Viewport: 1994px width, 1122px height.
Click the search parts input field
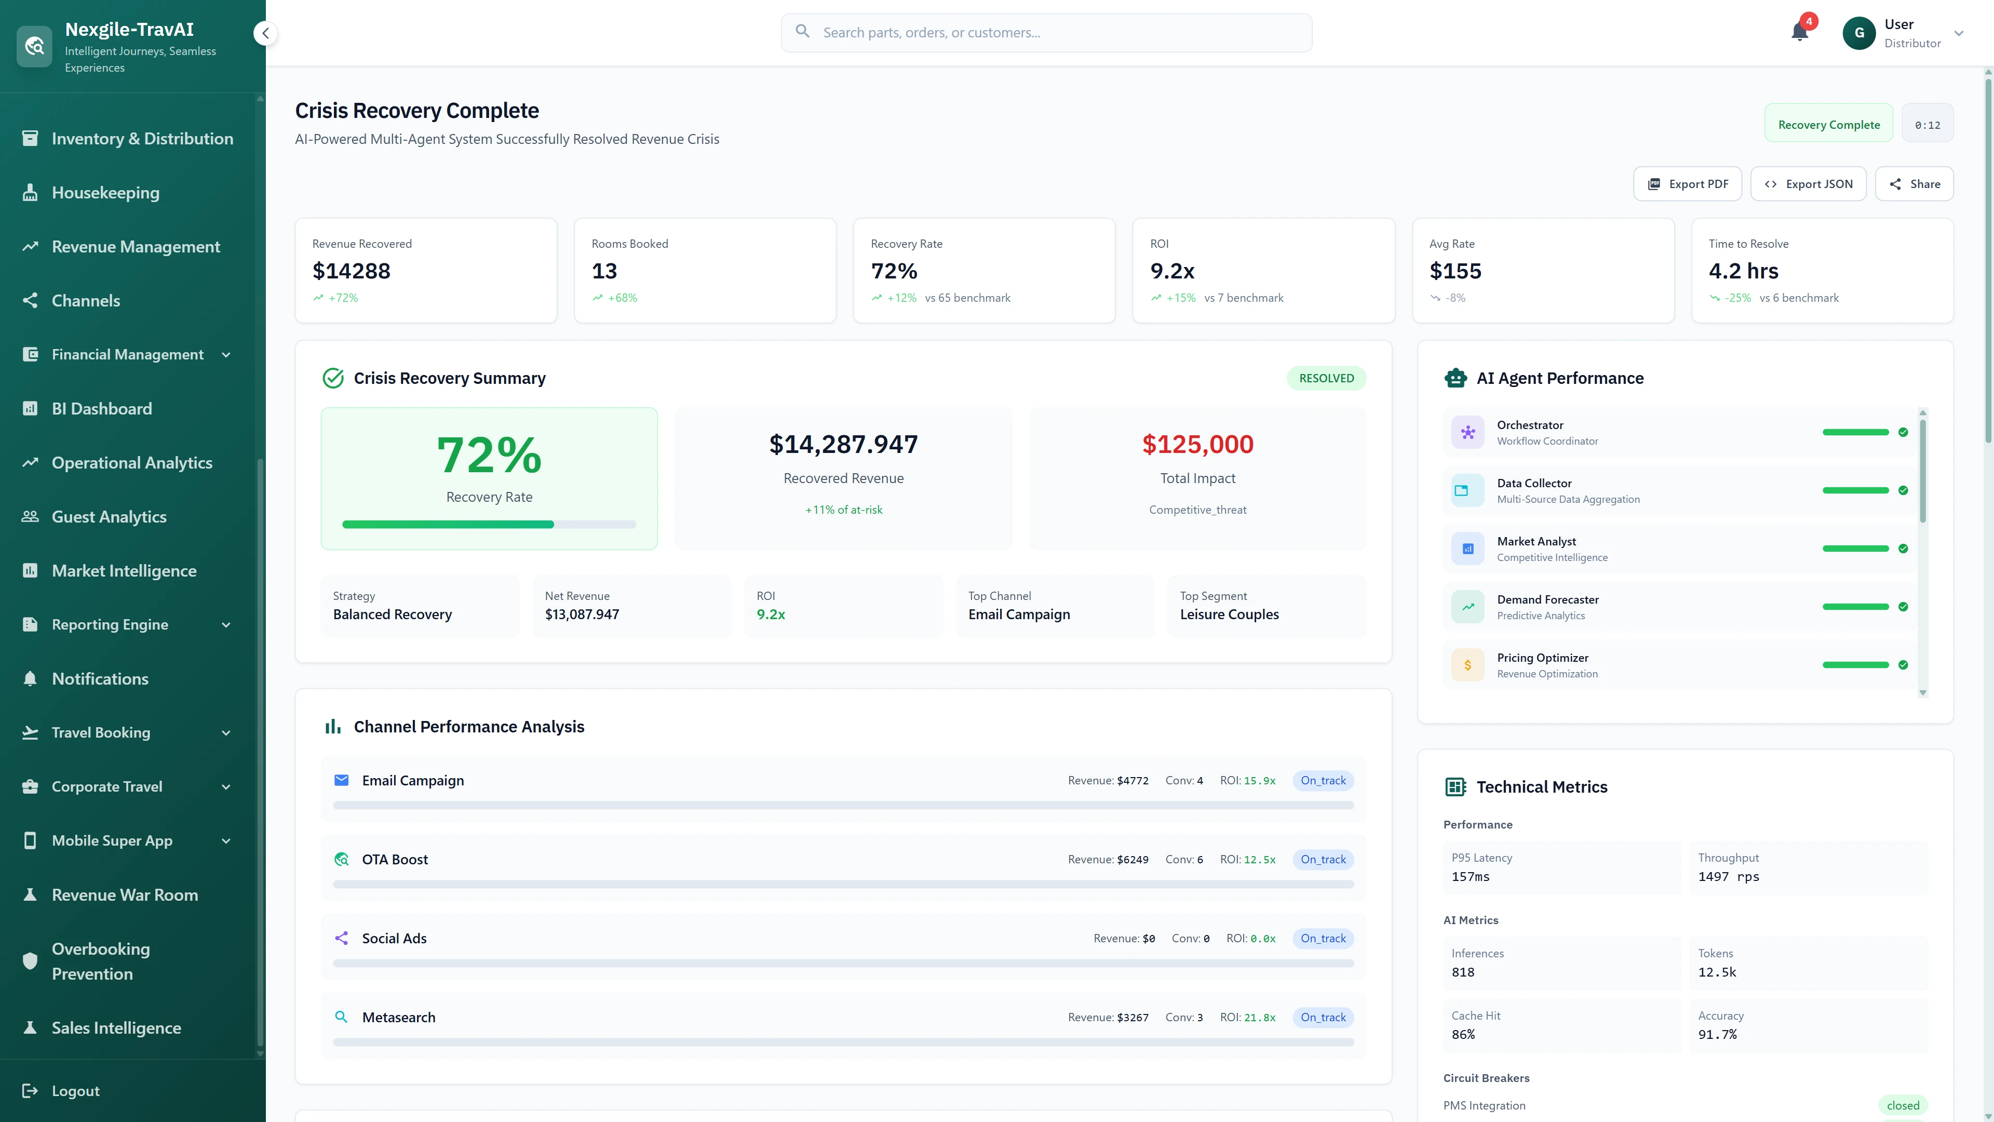tap(1045, 33)
